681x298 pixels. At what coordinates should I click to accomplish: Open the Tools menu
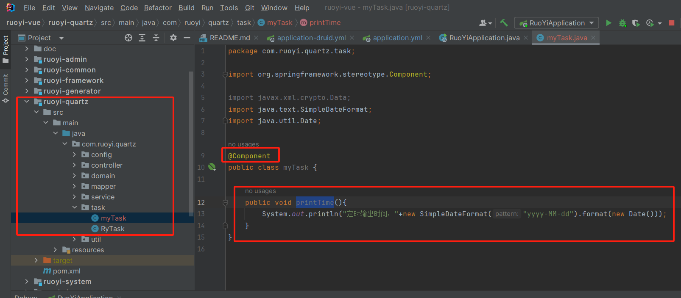[x=229, y=8]
